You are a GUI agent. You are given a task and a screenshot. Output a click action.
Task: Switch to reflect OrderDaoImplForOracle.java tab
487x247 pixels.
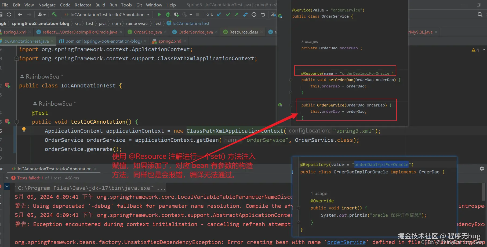pyautogui.click(x=80, y=32)
